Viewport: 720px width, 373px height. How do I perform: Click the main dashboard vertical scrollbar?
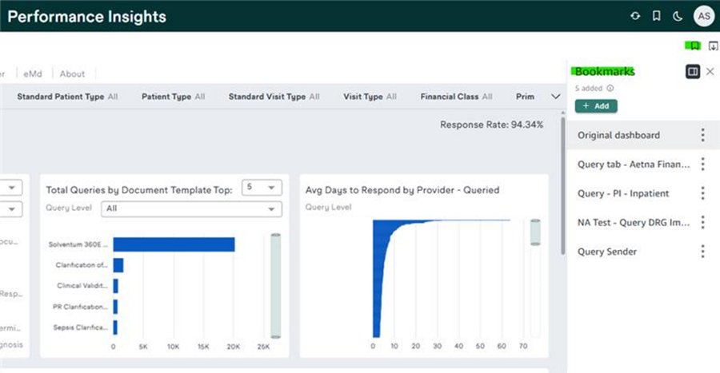pyautogui.click(x=563, y=185)
